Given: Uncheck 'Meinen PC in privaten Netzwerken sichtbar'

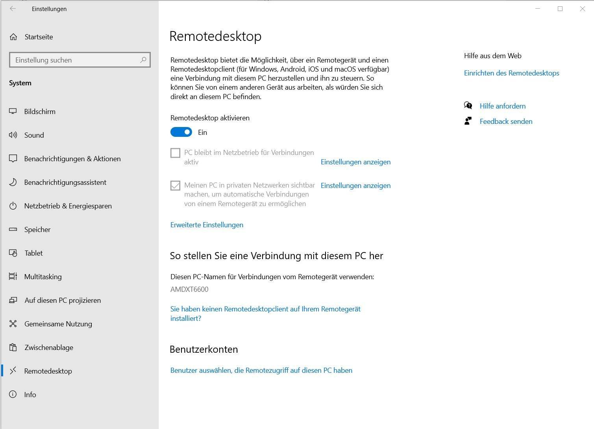Looking at the screenshot, I should point(175,186).
